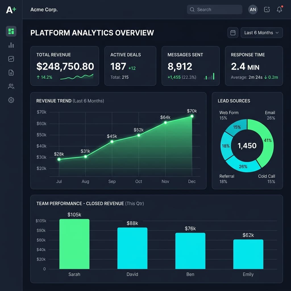The image size is (291, 291).
Task: Open the dashboard grid icon in sidebar
Action: point(11,31)
